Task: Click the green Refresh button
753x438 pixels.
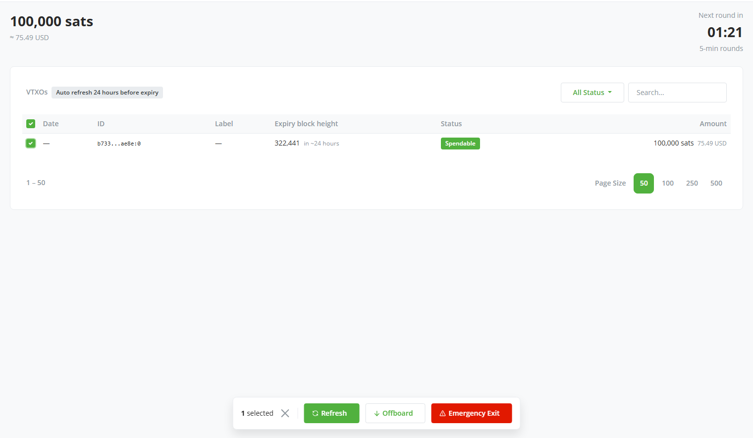Action: 331,413
